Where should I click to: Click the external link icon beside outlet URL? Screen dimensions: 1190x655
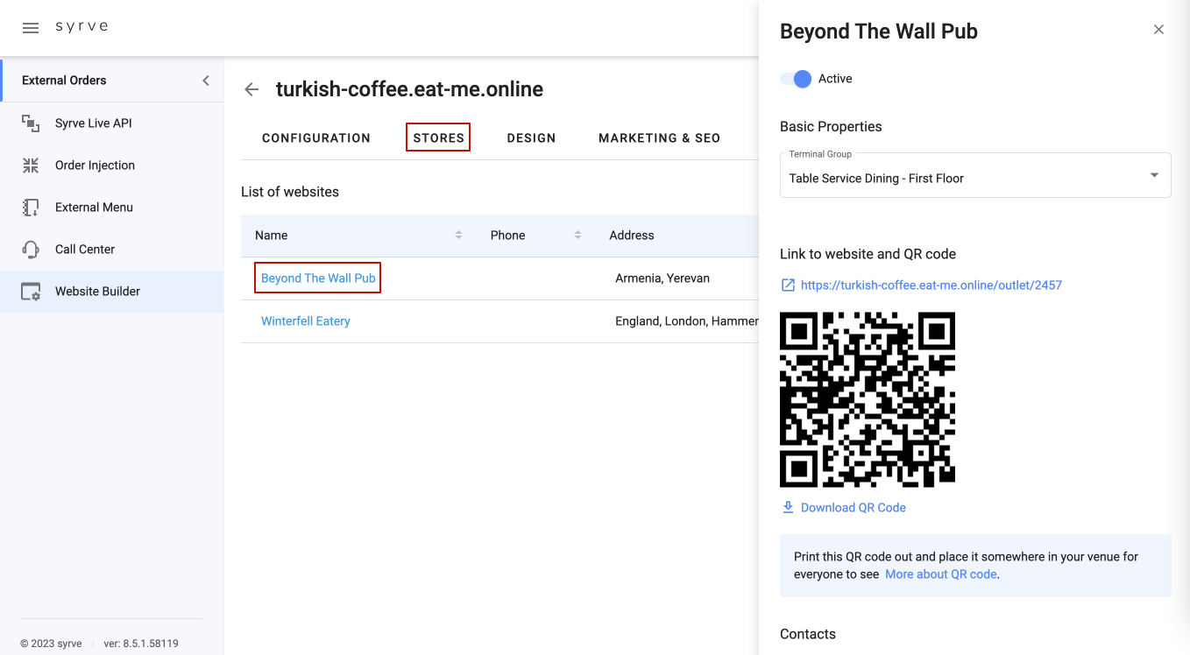[788, 285]
